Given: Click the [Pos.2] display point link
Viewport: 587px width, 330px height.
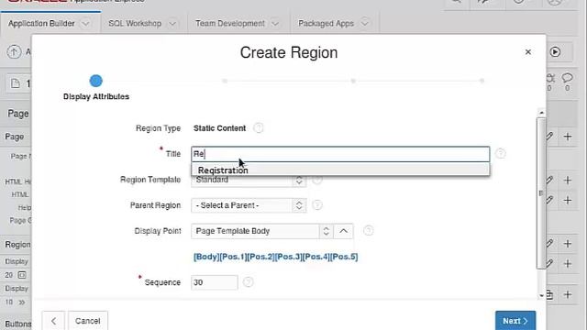Looking at the screenshot, I should 260,257.
